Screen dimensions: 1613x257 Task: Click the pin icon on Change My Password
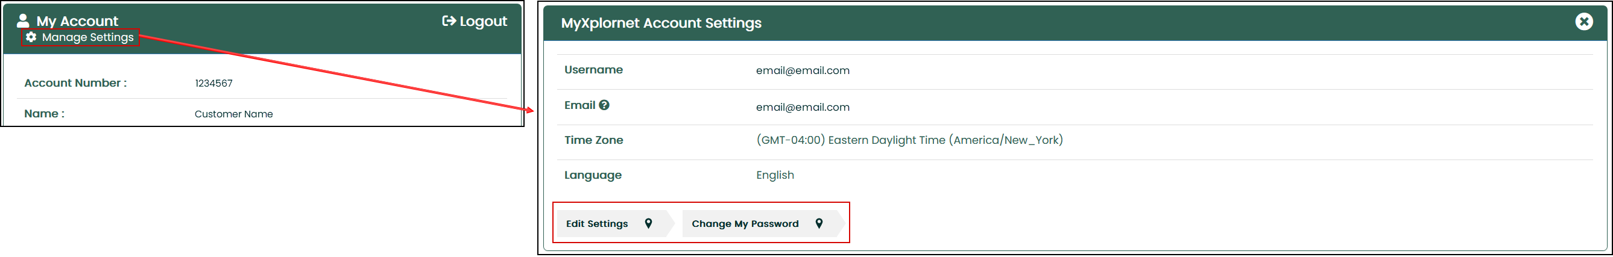(818, 223)
